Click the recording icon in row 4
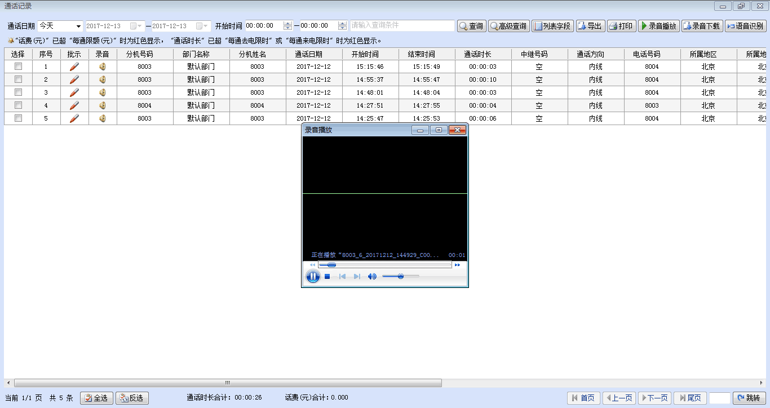Viewport: 770px width, 408px height. tap(103, 105)
